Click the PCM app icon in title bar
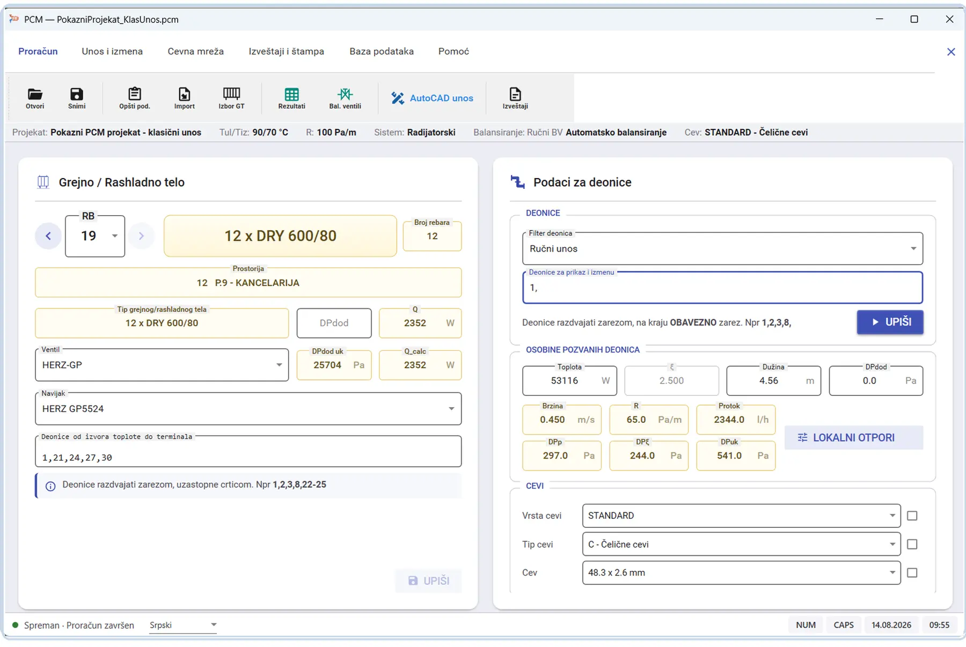 click(x=14, y=19)
